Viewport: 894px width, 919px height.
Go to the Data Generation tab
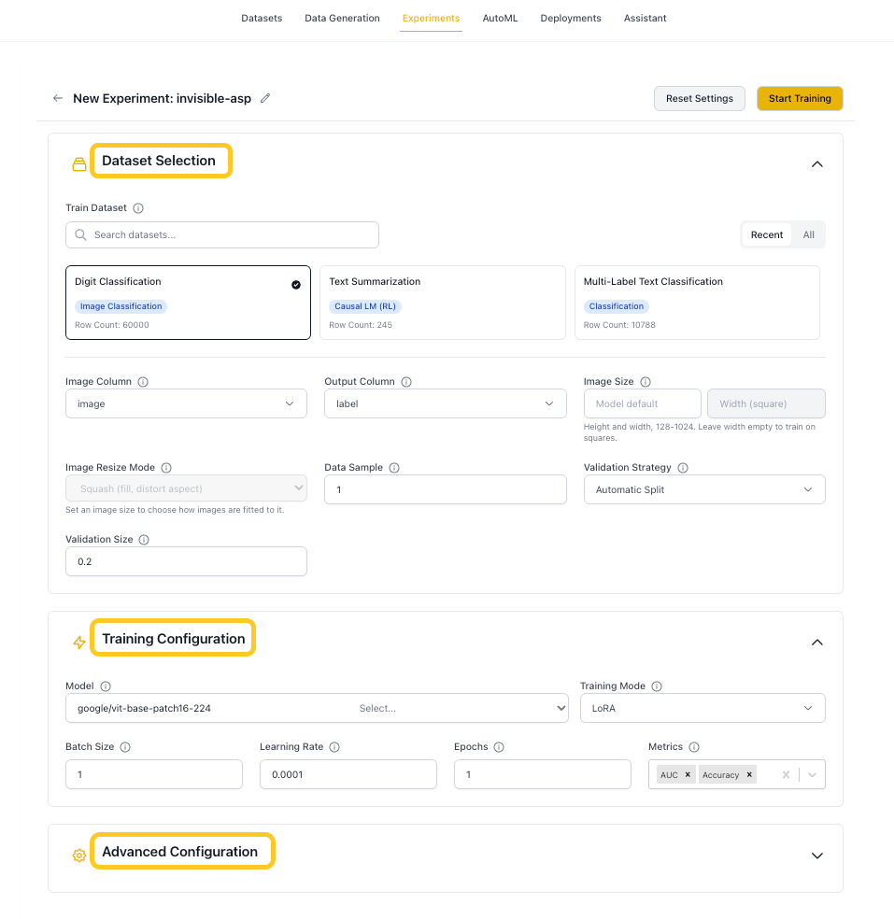[x=342, y=18]
